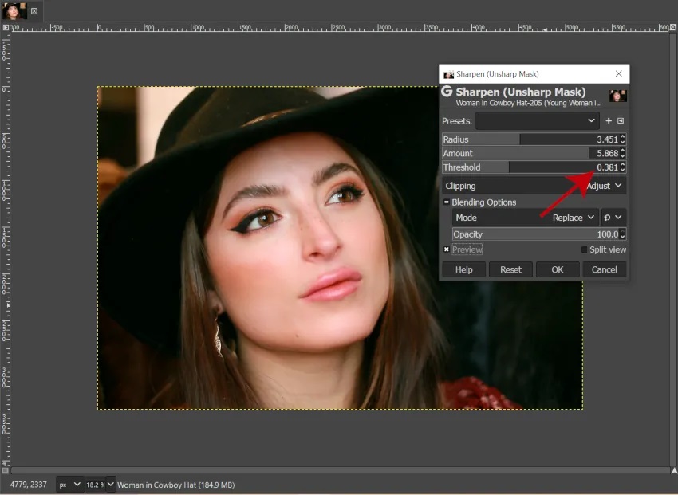
Task: Close the Sharpen (Unsharp Mask) dialog
Action: click(x=618, y=74)
